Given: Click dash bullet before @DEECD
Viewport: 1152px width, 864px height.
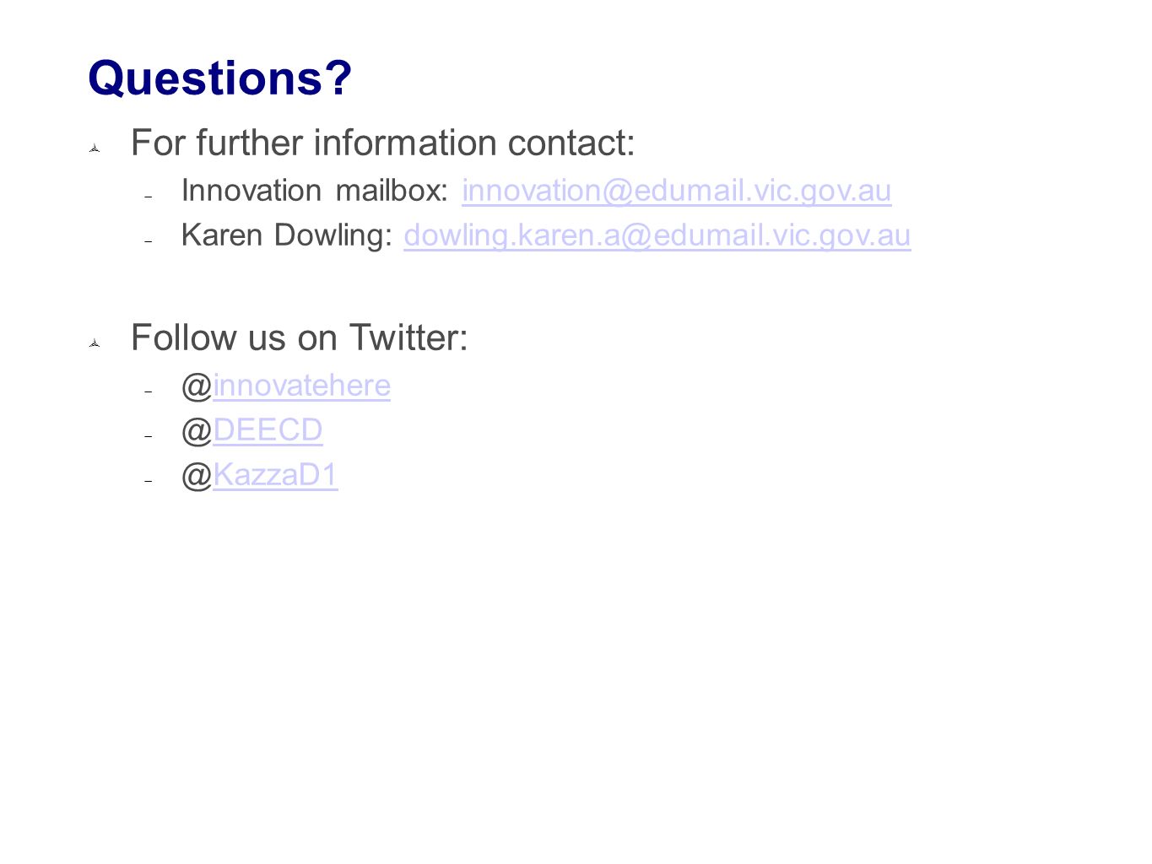Looking at the screenshot, I should click(148, 436).
